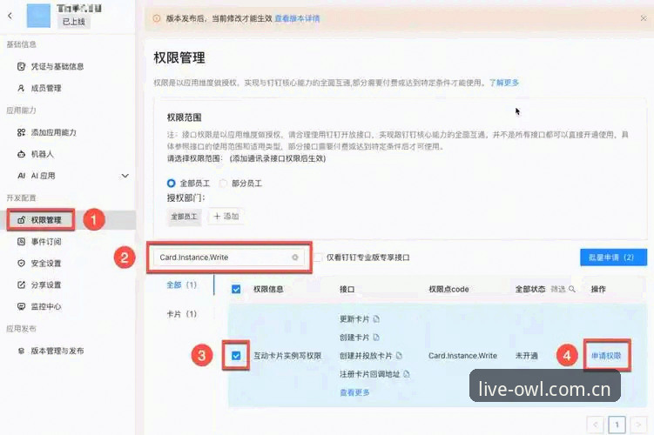The width and height of the screenshot is (654, 435).
Task: Click the 查看版本详情 link in banner
Action: click(x=297, y=18)
